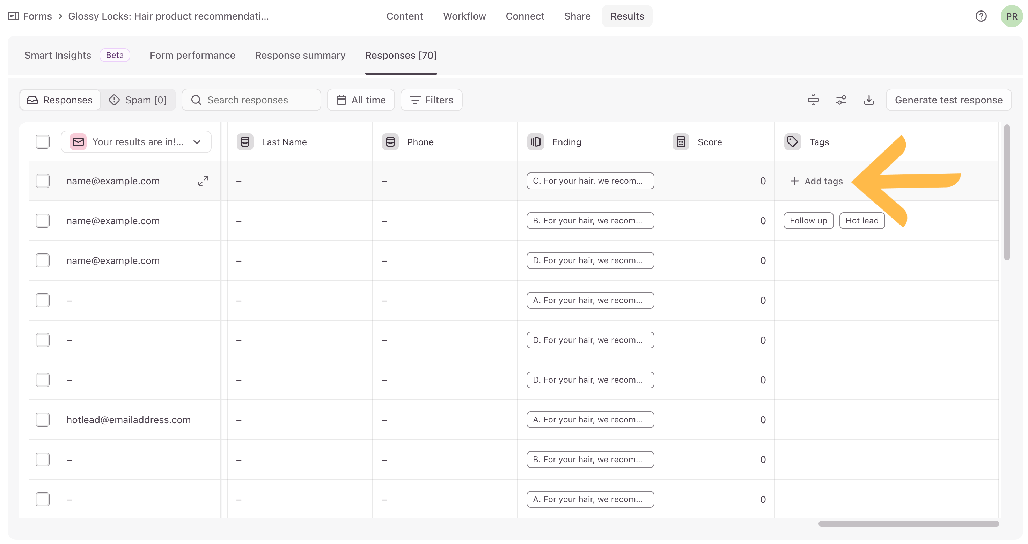Click the Score column header
This screenshot has width=1028, height=544.
(x=719, y=142)
